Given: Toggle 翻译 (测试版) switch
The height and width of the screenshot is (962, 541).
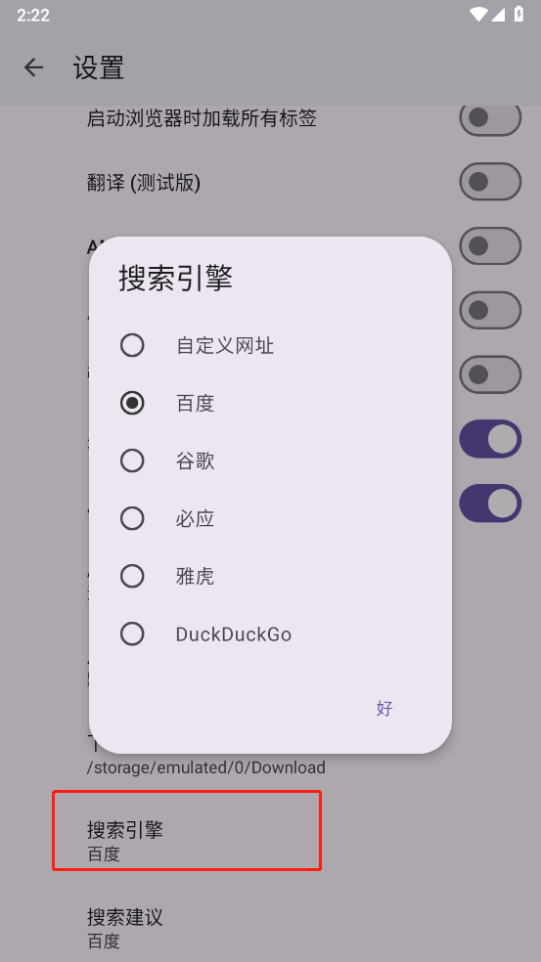Looking at the screenshot, I should click(x=490, y=182).
